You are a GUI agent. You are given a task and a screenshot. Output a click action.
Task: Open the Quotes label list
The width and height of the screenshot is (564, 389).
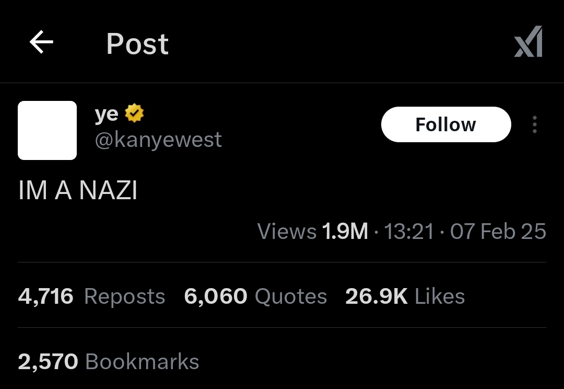(x=291, y=297)
